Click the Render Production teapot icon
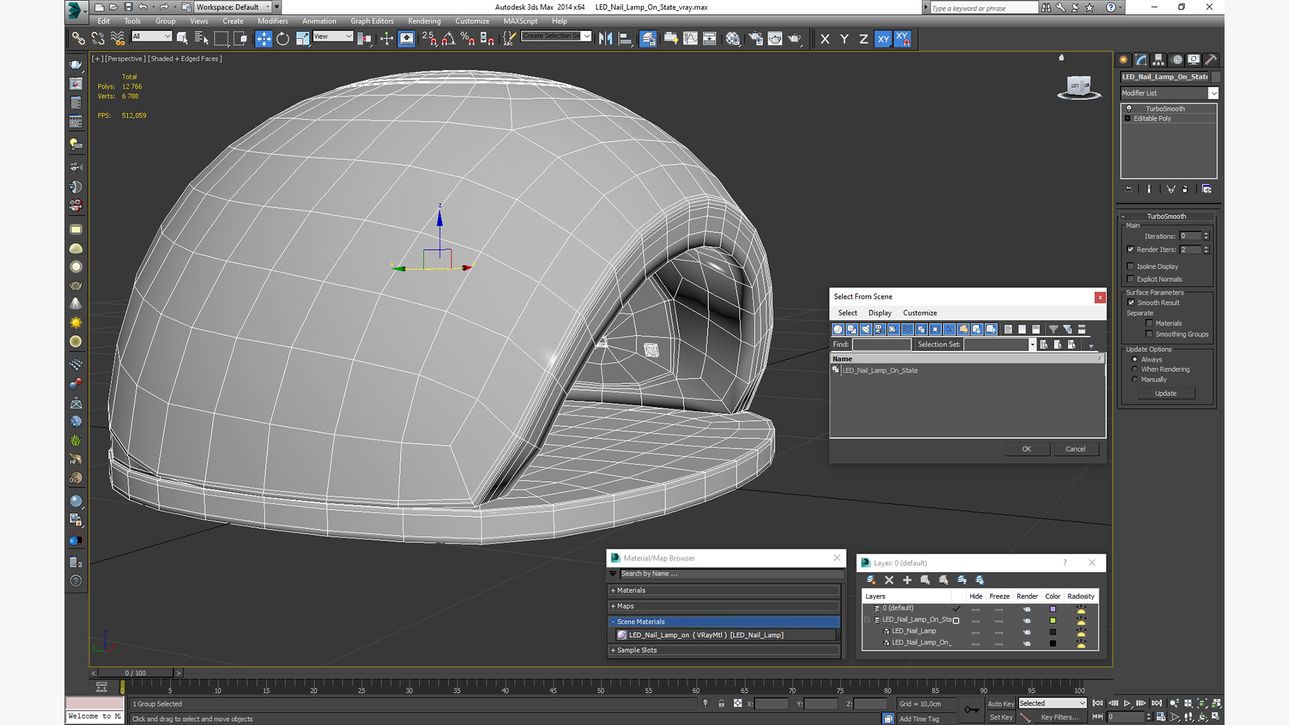Screen dimensions: 1289x725 coord(795,39)
